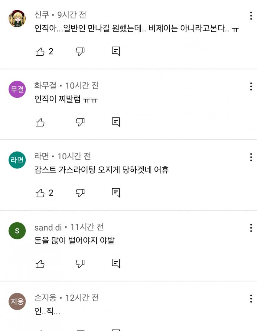Like the comment by sand di

40,264
